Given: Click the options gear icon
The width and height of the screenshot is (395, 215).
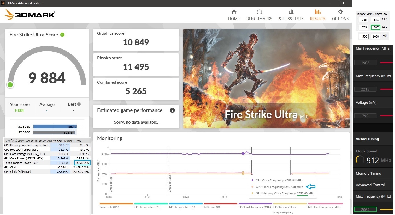Looking at the screenshot, I should coord(340,12).
